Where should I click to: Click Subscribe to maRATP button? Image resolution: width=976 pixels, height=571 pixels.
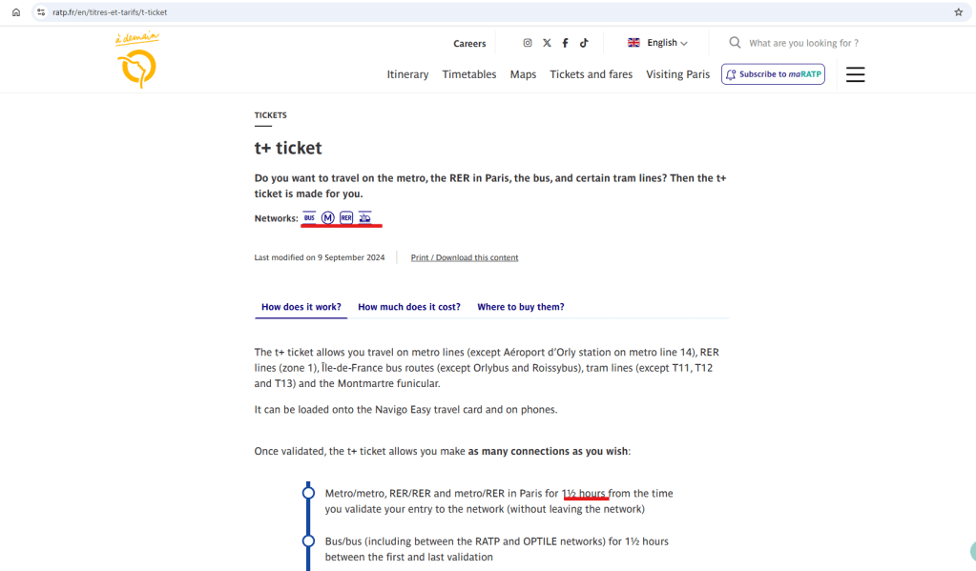click(x=773, y=74)
